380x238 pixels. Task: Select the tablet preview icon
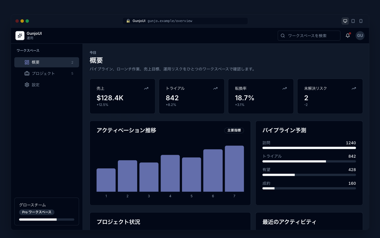(x=353, y=21)
